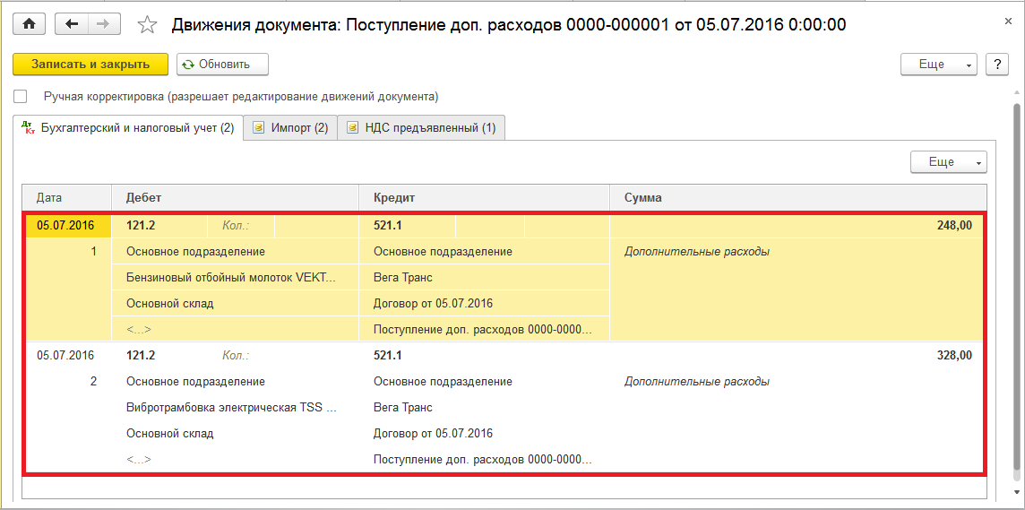Open top Еще dropdown menu

tap(938, 65)
